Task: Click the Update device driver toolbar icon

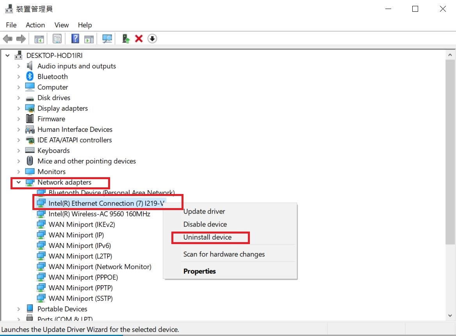Action: point(126,39)
